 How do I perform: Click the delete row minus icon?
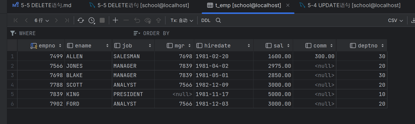(x=126, y=20)
